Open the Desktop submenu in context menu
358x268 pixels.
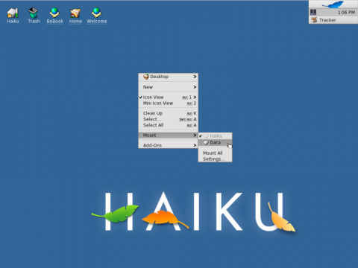pos(169,77)
